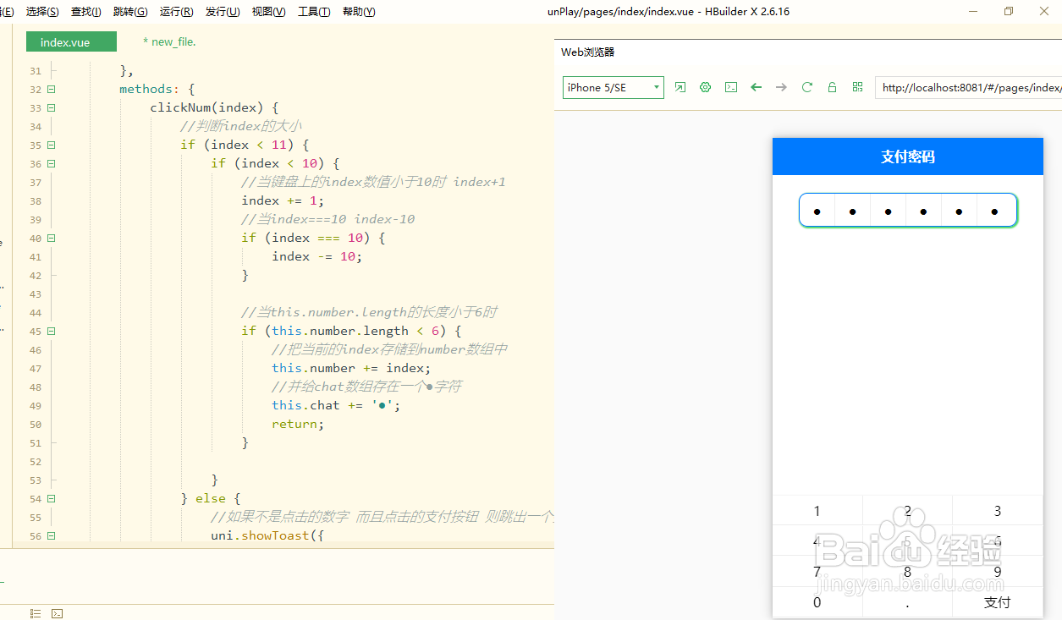Open the 视图(V) menu

click(268, 12)
